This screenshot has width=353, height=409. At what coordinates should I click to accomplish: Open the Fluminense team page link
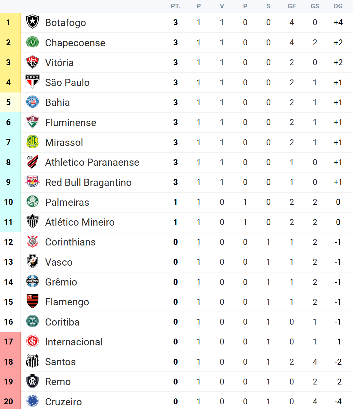click(x=71, y=123)
